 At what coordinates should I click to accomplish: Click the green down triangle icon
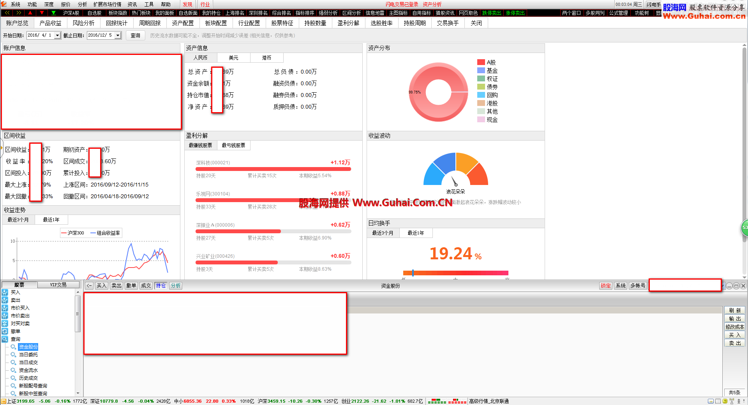53,13
